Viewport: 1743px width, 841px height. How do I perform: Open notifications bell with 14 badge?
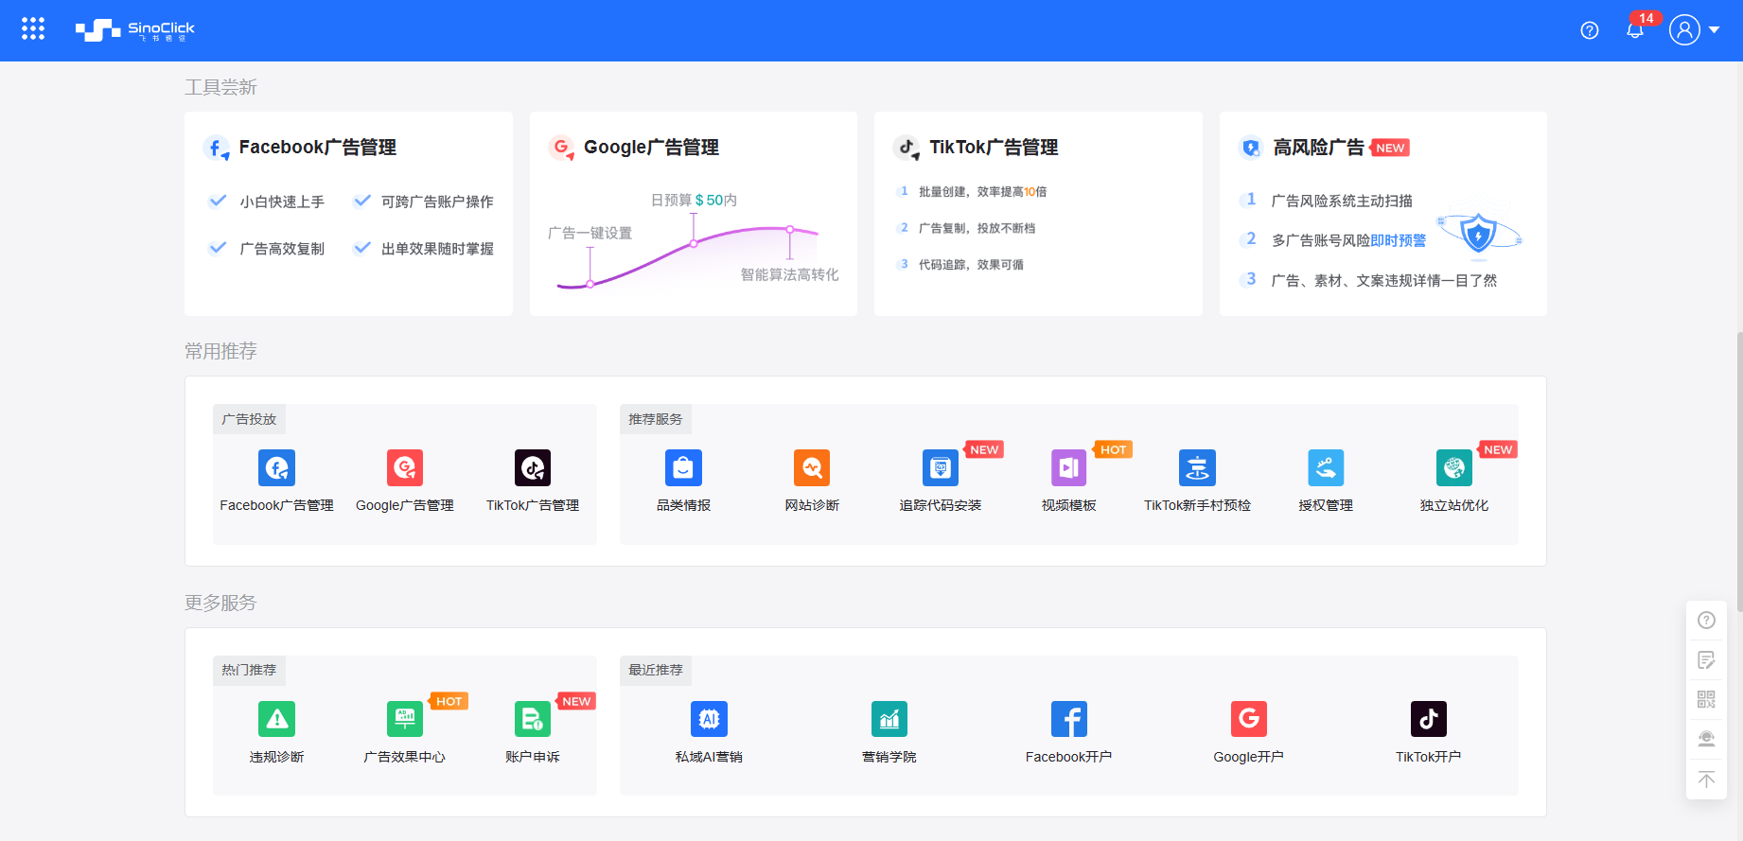click(x=1635, y=30)
